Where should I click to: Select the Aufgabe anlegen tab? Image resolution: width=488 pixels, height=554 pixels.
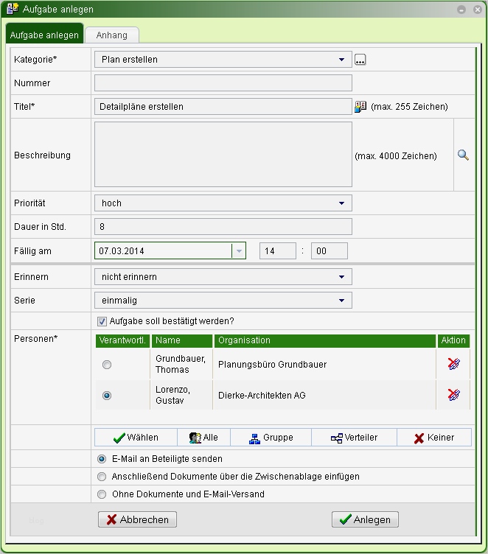pos(44,35)
